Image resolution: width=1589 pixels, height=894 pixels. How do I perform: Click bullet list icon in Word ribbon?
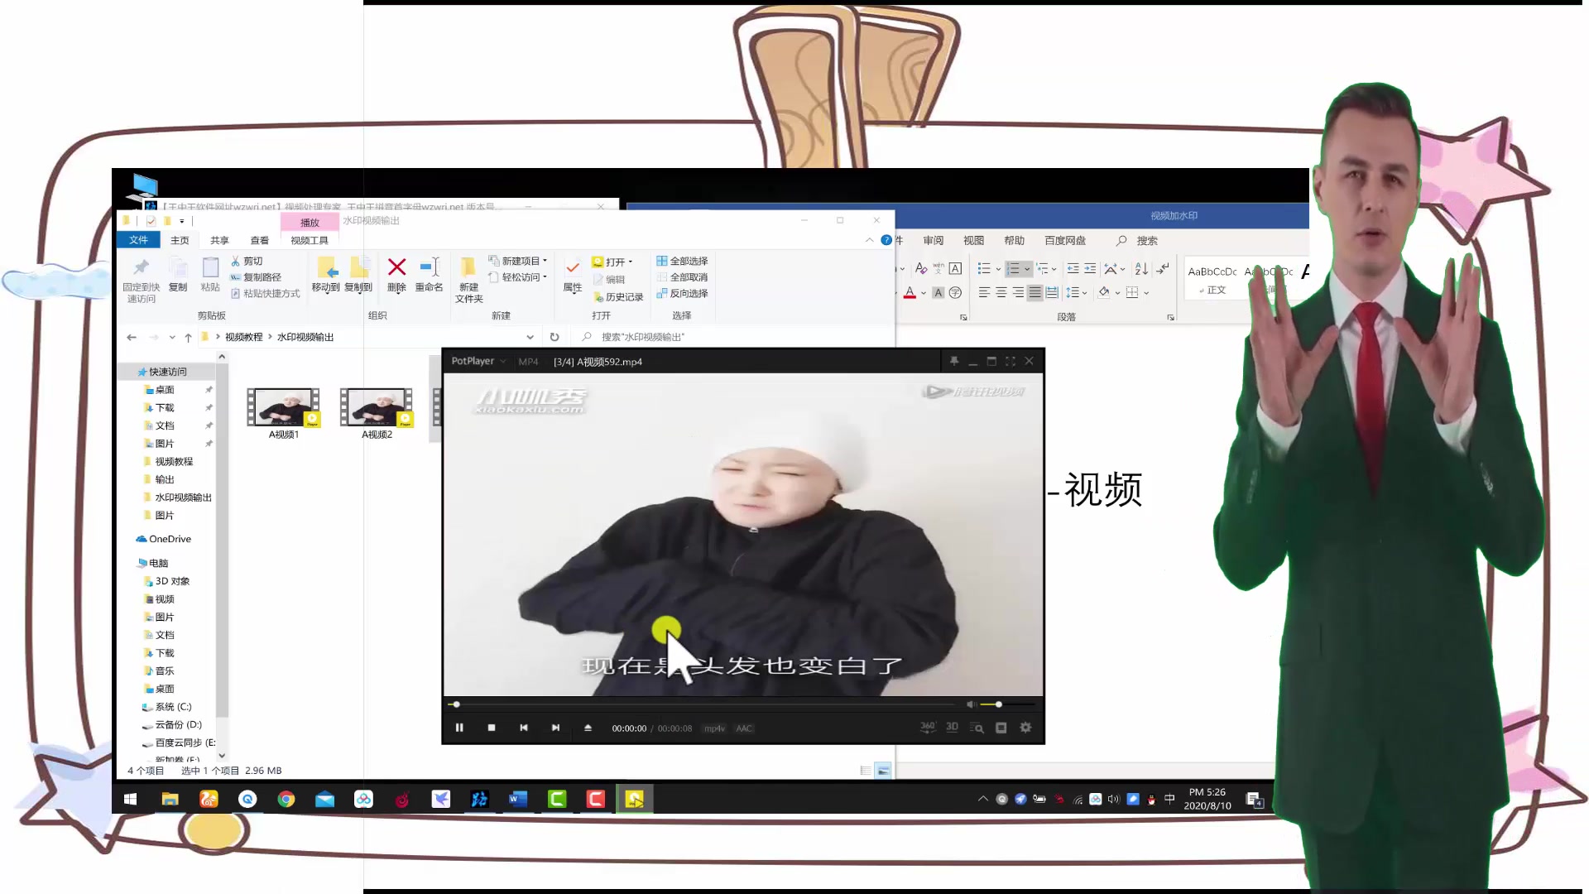coord(984,268)
